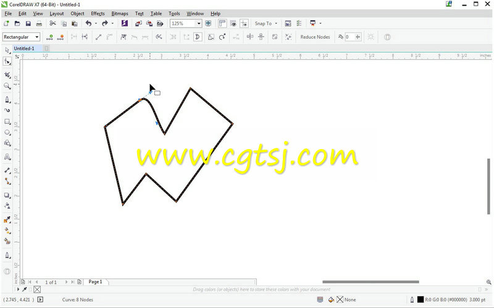The image size is (494, 308).
Task: Select the Ellipse tool
Action: (7, 132)
